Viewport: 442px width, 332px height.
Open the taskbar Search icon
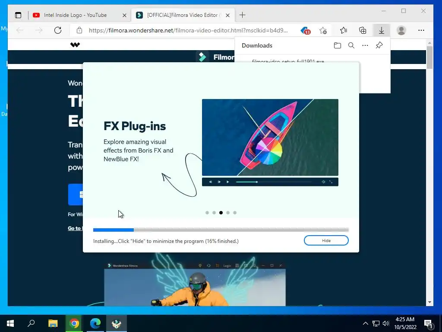pyautogui.click(x=31, y=323)
